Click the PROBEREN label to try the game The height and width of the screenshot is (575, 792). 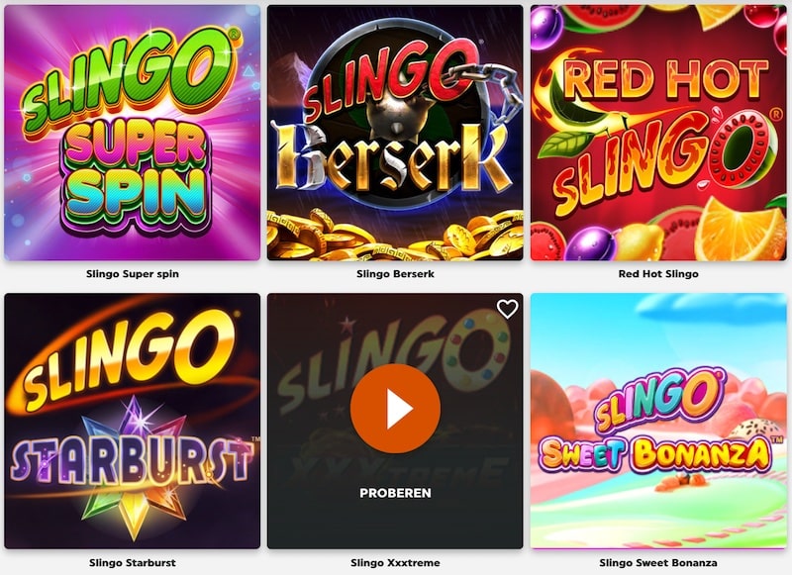click(x=395, y=493)
